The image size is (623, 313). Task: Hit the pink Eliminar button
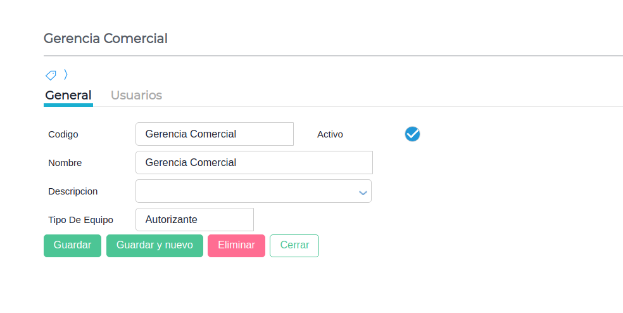click(x=236, y=245)
